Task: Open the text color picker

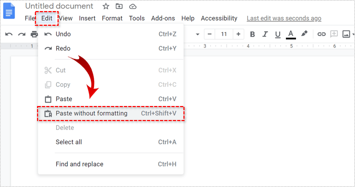Action: 291,34
